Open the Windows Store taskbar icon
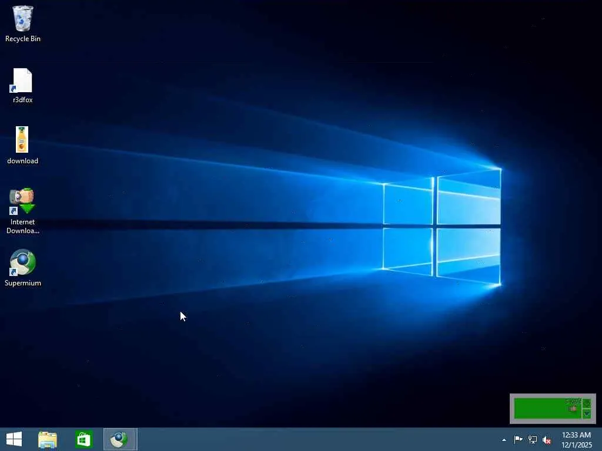602x451 pixels. (x=83, y=439)
